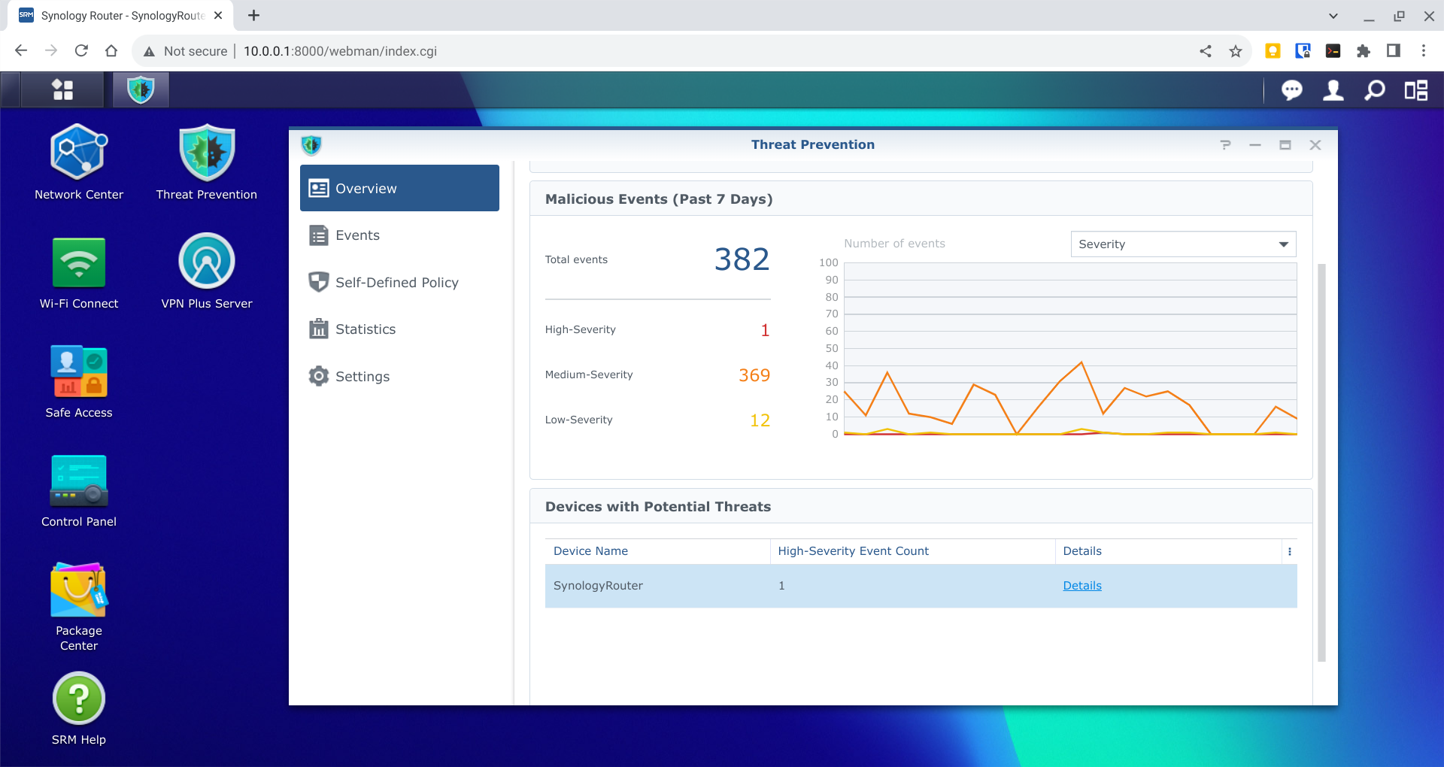Maximize the Threat Prevention window
The height and width of the screenshot is (767, 1444).
pyautogui.click(x=1285, y=145)
